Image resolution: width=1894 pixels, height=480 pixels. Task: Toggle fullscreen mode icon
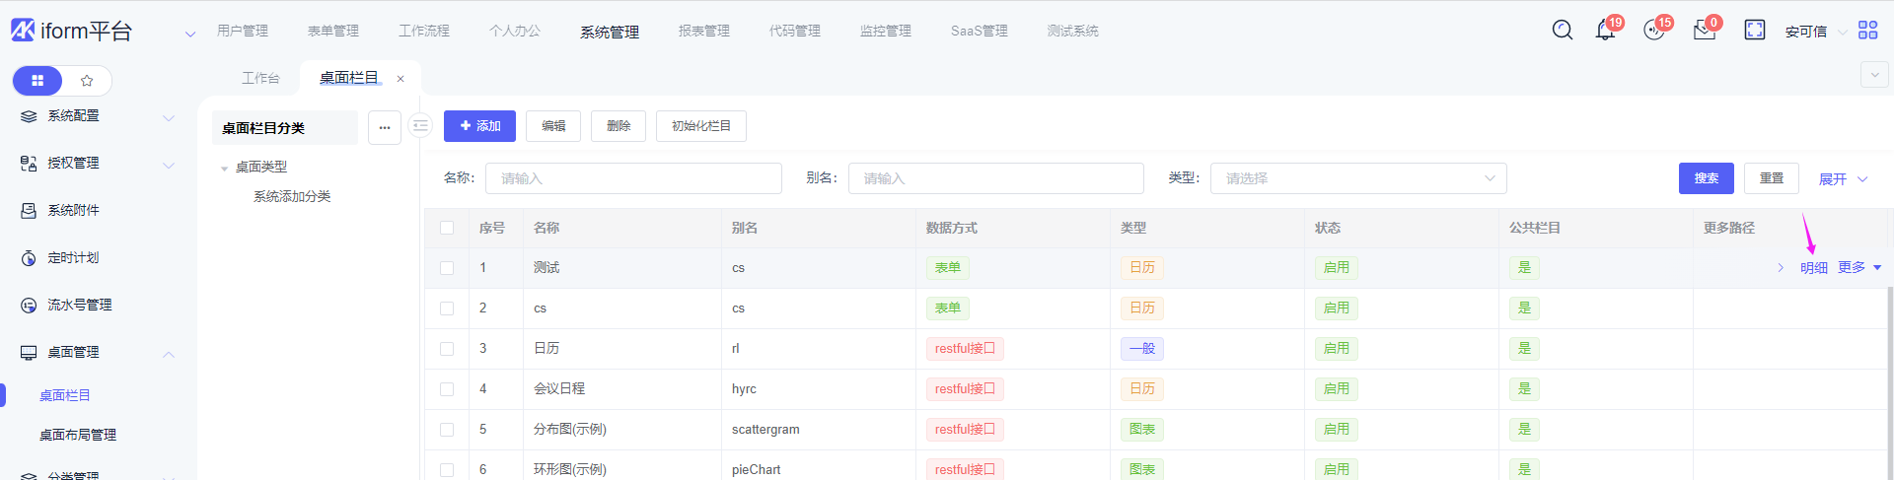click(x=1755, y=31)
